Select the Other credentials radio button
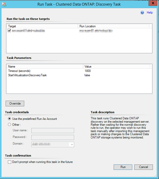Screen dimensions: 159x179 click(9, 124)
